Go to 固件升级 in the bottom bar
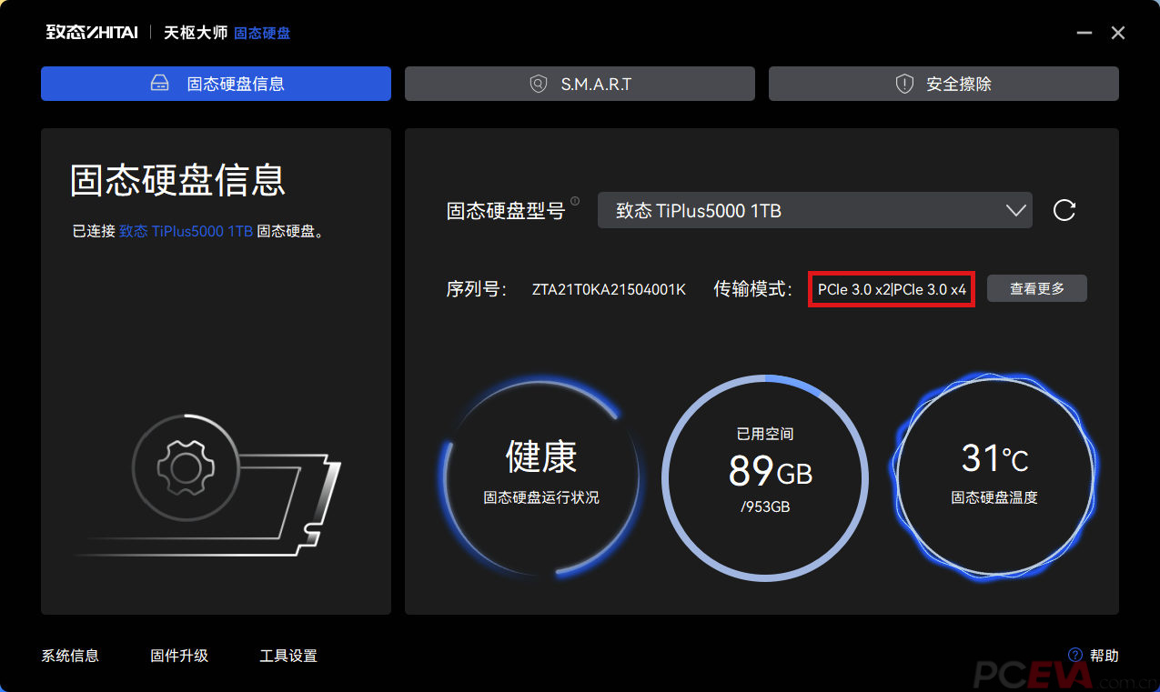The image size is (1160, 692). (179, 656)
